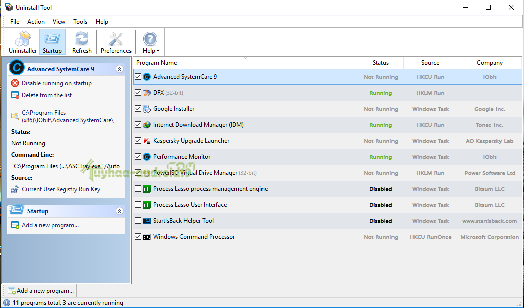Screen dimensions: 524x308
Task: Click Microsoft Corporation company cell
Action: tap(489, 237)
